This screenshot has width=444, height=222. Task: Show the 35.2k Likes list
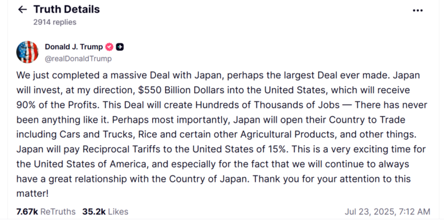tap(105, 211)
